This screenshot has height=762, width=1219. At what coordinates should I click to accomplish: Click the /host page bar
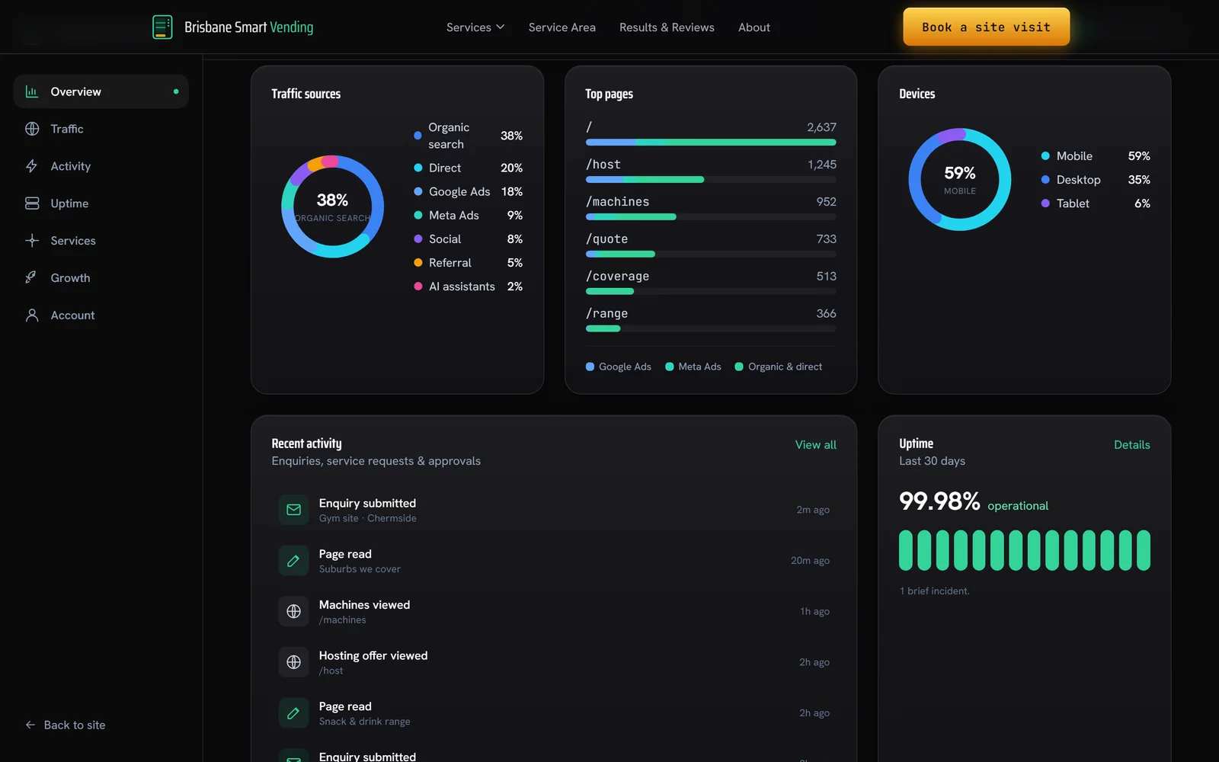(x=711, y=180)
